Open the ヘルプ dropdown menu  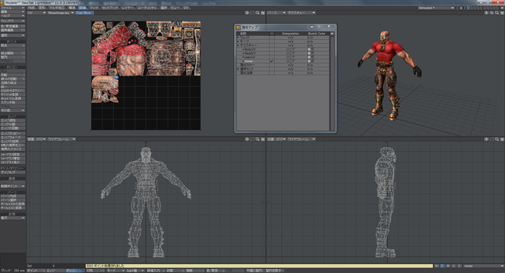13,15
